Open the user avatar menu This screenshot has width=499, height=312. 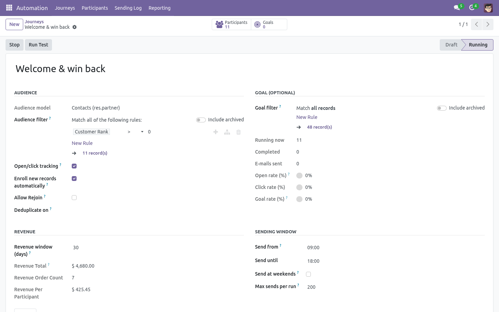pos(488,8)
